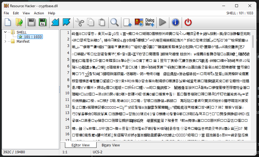Screen dimensions: 259x157
Task: Click the Cut scissors icon
Action: 78,22
